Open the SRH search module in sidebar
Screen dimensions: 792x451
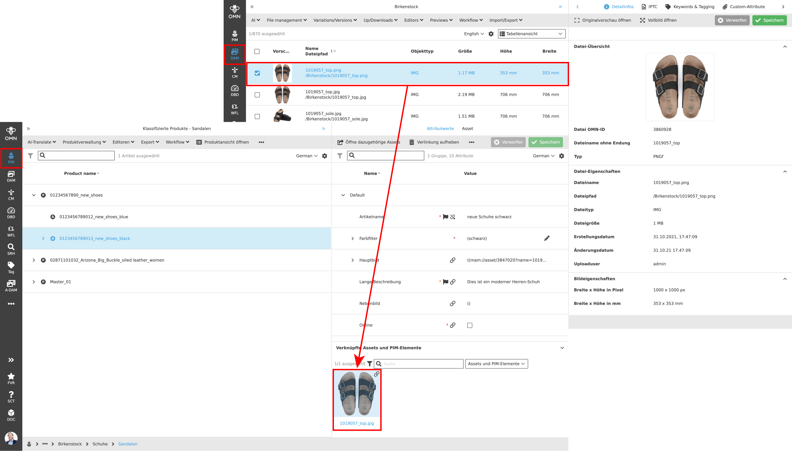tap(11, 249)
